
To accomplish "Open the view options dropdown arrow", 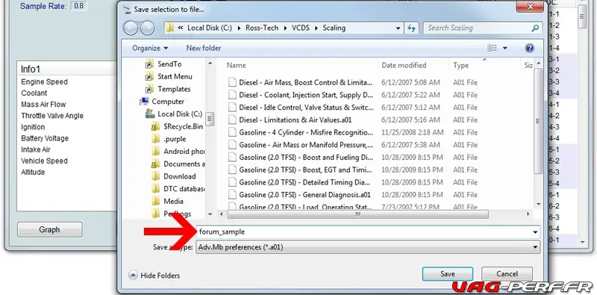I will pyautogui.click(x=505, y=48).
